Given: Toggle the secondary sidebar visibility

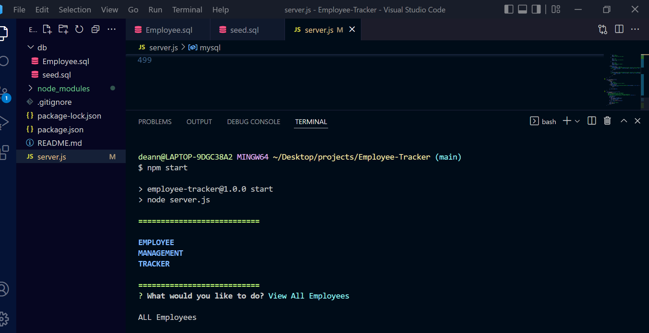Looking at the screenshot, I should (536, 9).
